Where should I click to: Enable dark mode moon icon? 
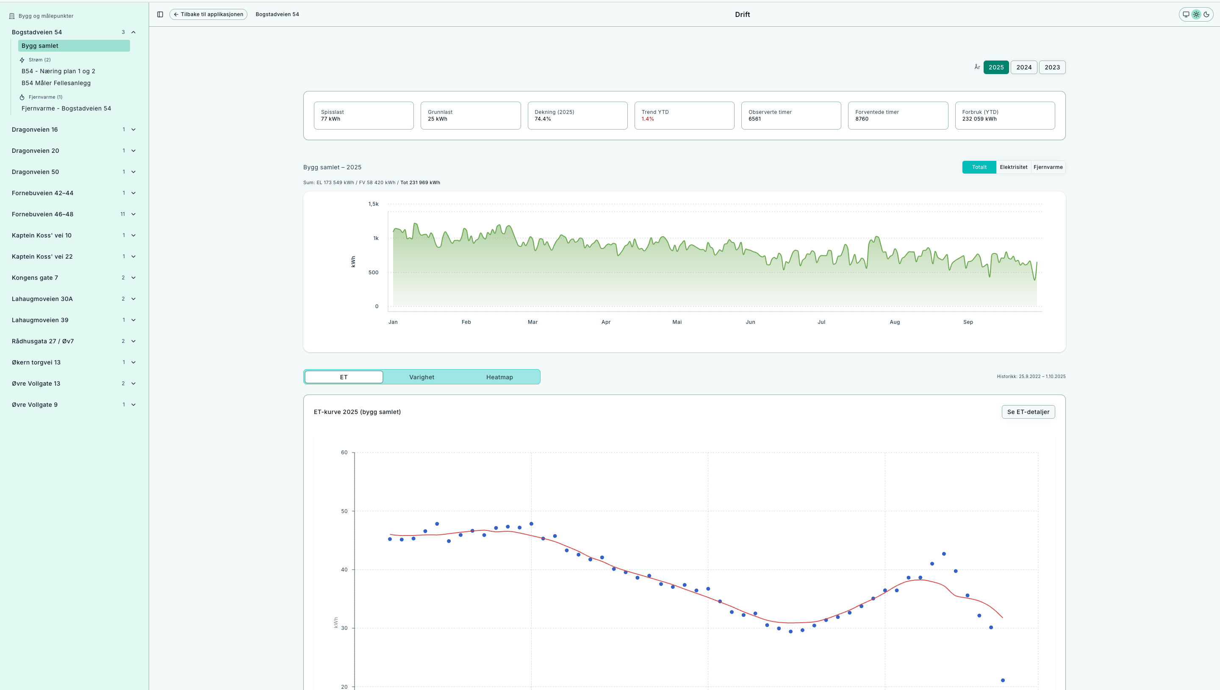point(1206,14)
